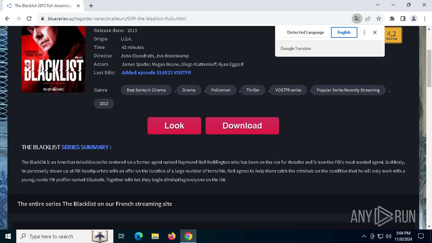Select the 2013 year tag
Screen dimensions: 432x243
pos(104,104)
